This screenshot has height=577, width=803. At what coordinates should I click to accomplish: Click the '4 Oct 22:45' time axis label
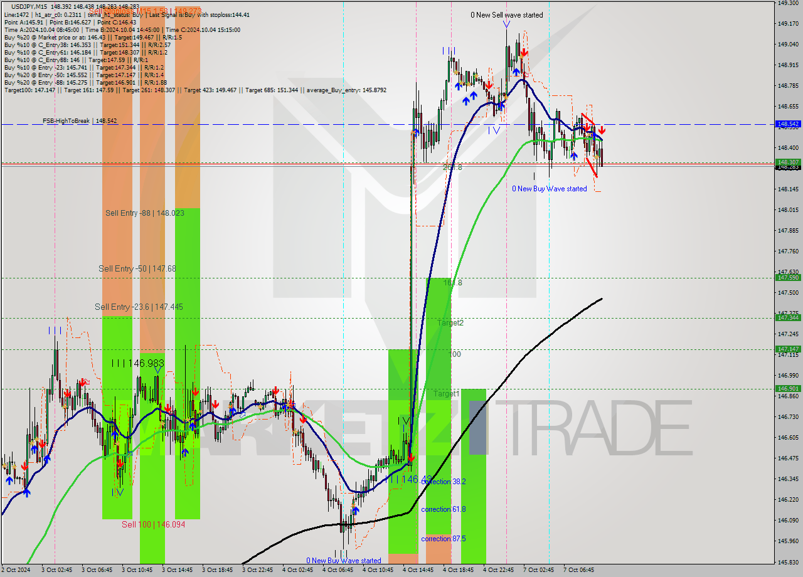pyautogui.click(x=499, y=570)
